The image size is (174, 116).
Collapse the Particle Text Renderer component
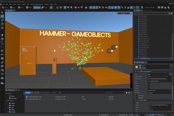pos(171,71)
